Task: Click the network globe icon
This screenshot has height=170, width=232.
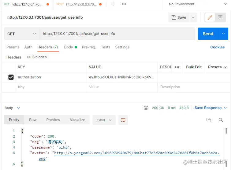Action: coord(146,108)
